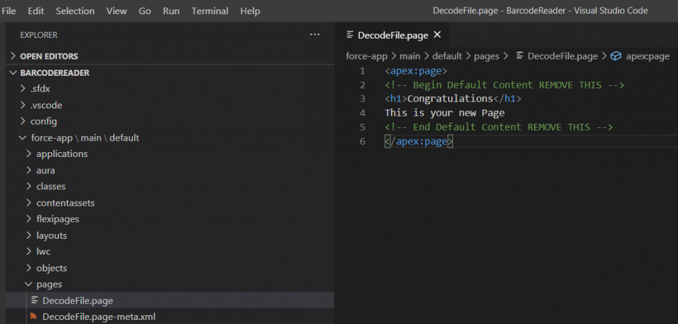Image resolution: width=678 pixels, height=324 pixels.
Task: Close the DecodeFile.page editor tab
Action: [x=437, y=34]
